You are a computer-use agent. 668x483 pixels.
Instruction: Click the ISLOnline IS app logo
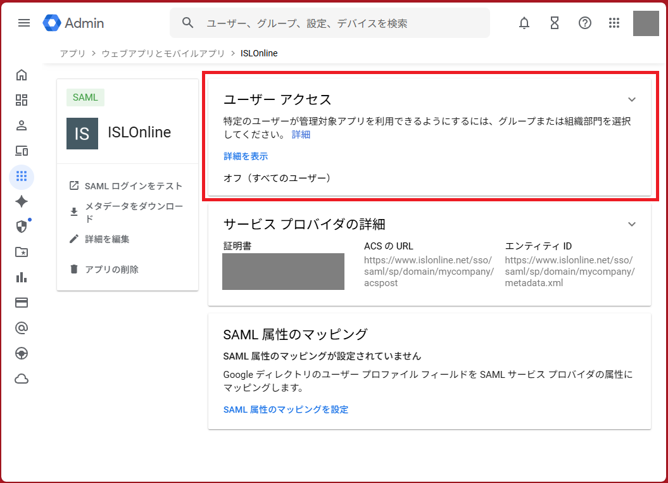click(x=82, y=134)
